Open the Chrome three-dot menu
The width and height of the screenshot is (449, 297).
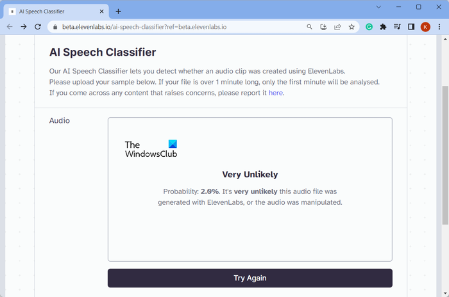439,27
